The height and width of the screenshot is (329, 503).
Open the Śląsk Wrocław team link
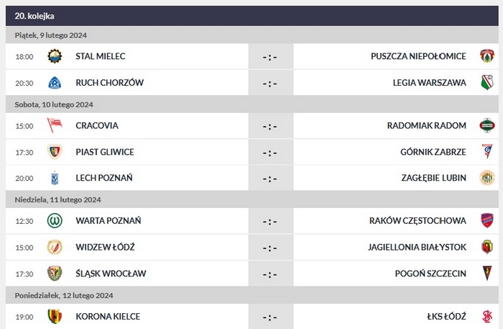[111, 274]
